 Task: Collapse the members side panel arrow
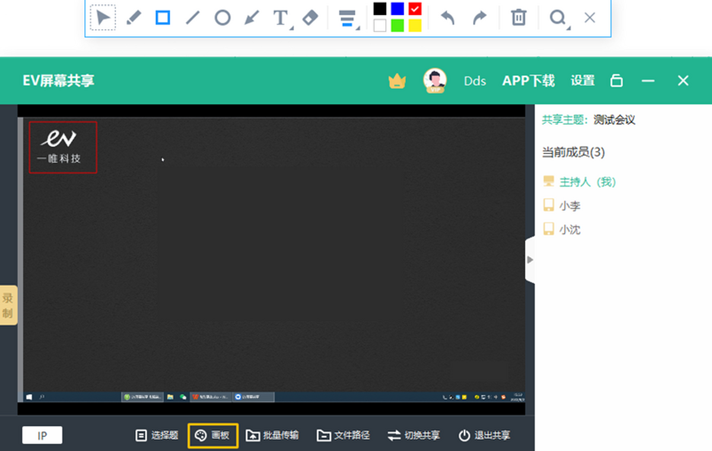coord(530,260)
